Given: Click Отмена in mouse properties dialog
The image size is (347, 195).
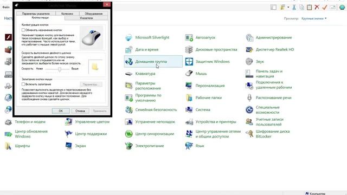Looking at the screenshot, I should pos(80,110).
